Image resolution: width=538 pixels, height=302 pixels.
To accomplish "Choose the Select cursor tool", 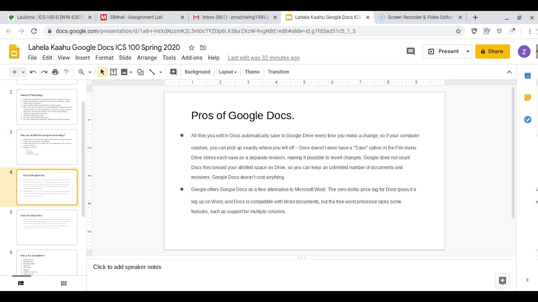I will pos(102,72).
